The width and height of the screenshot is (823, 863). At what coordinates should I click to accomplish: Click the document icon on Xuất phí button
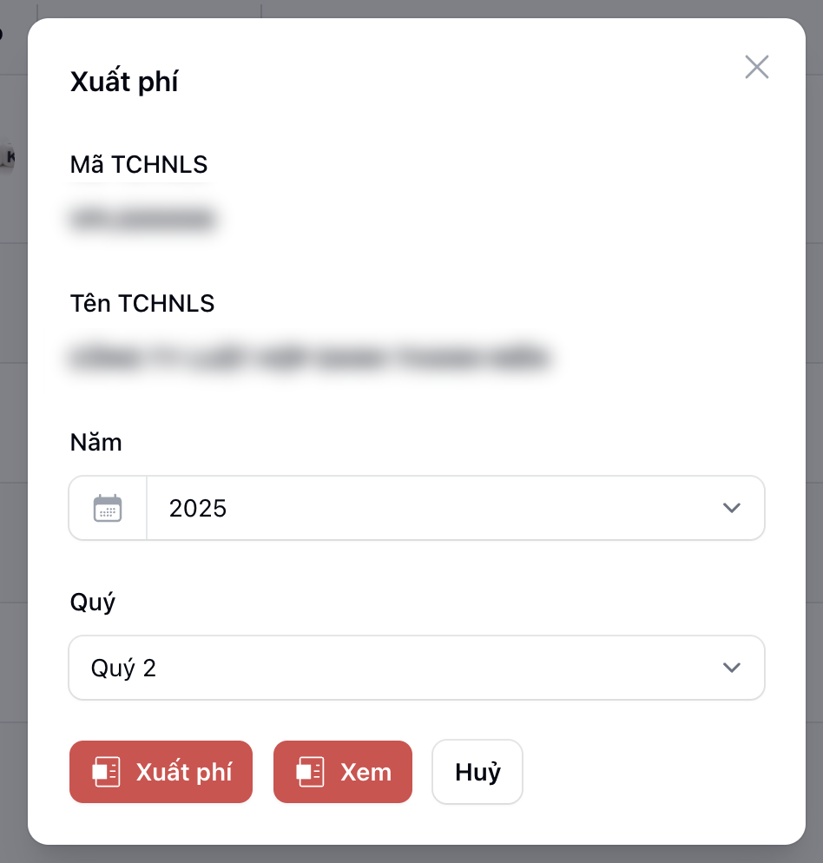[x=107, y=772]
